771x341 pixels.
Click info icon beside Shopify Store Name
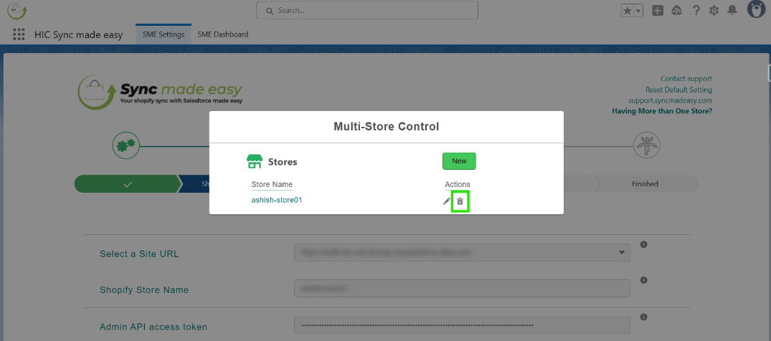tap(643, 280)
